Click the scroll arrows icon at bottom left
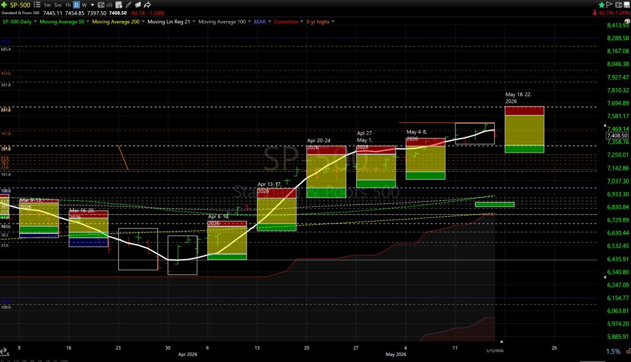The image size is (631, 362). coord(4,351)
